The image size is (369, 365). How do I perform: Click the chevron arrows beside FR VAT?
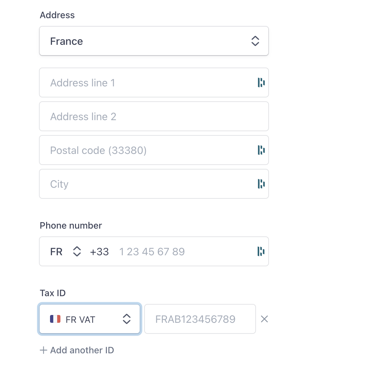coord(127,319)
